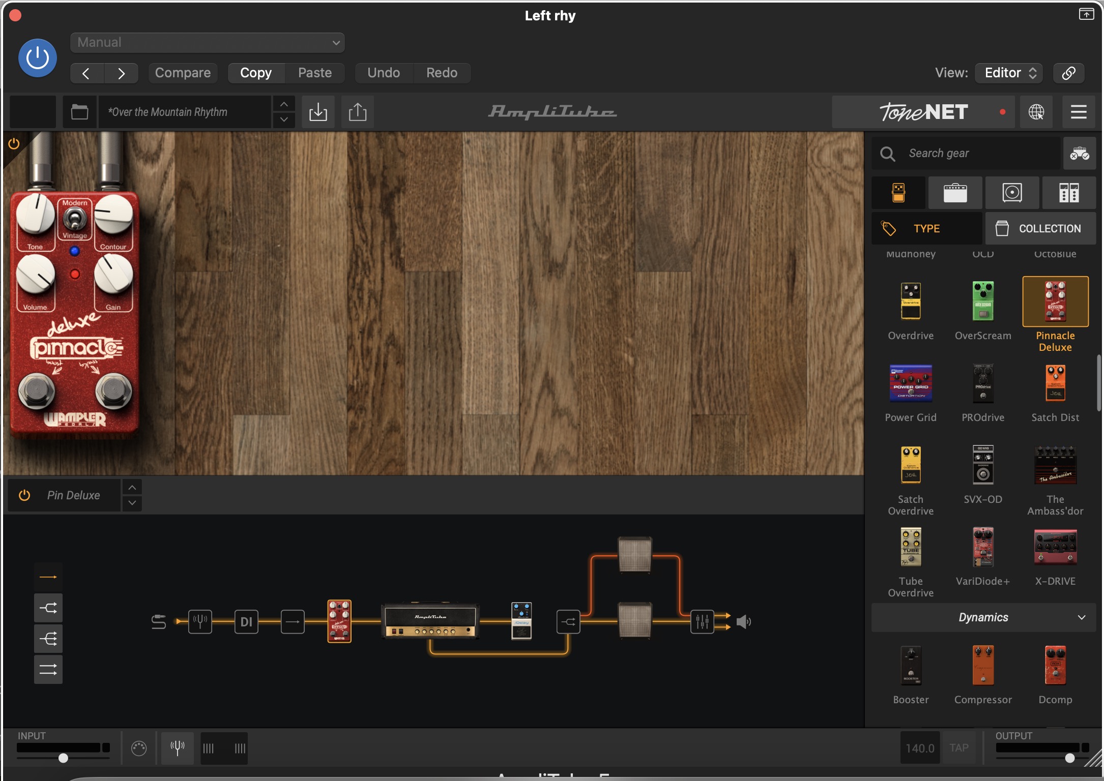
Task: Collapse the Dynamics section
Action: pyautogui.click(x=1081, y=617)
